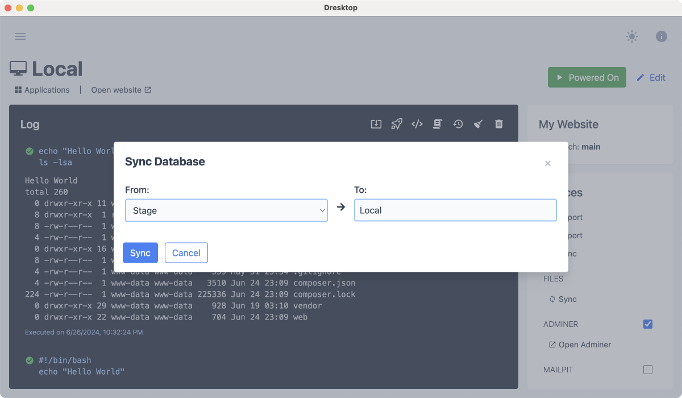This screenshot has width=682, height=398.
Task: Open Adminer from the sidebar
Action: pos(581,345)
